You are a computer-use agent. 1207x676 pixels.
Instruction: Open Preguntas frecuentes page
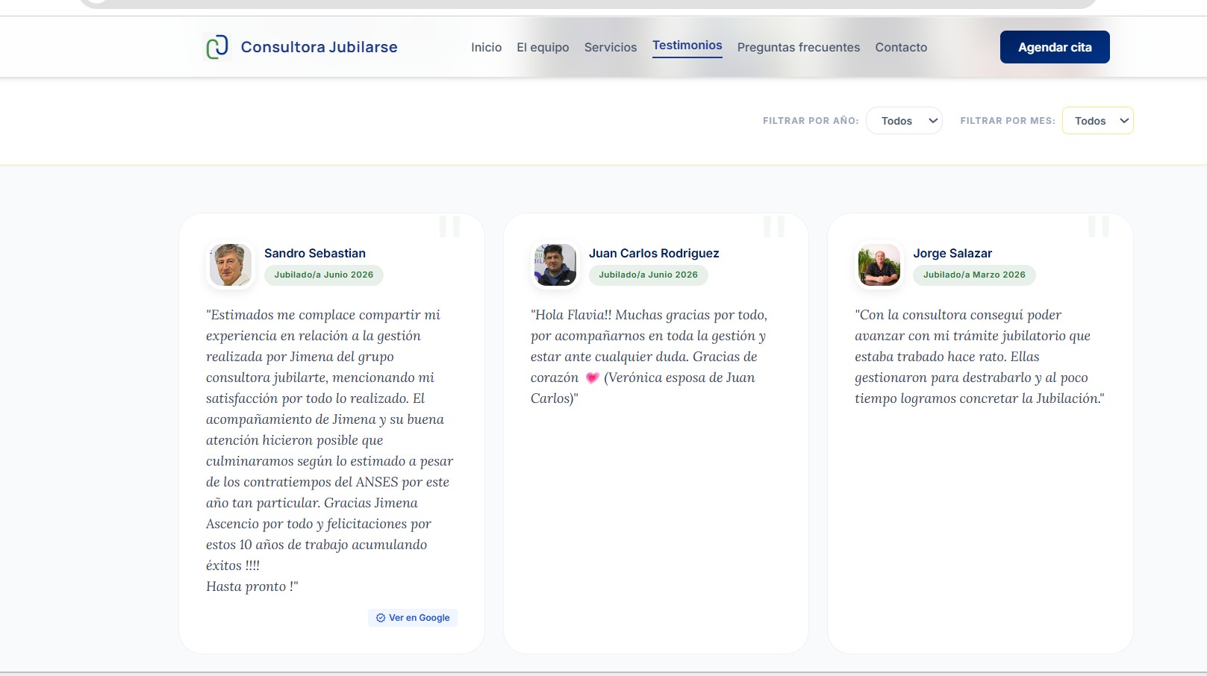[799, 47]
